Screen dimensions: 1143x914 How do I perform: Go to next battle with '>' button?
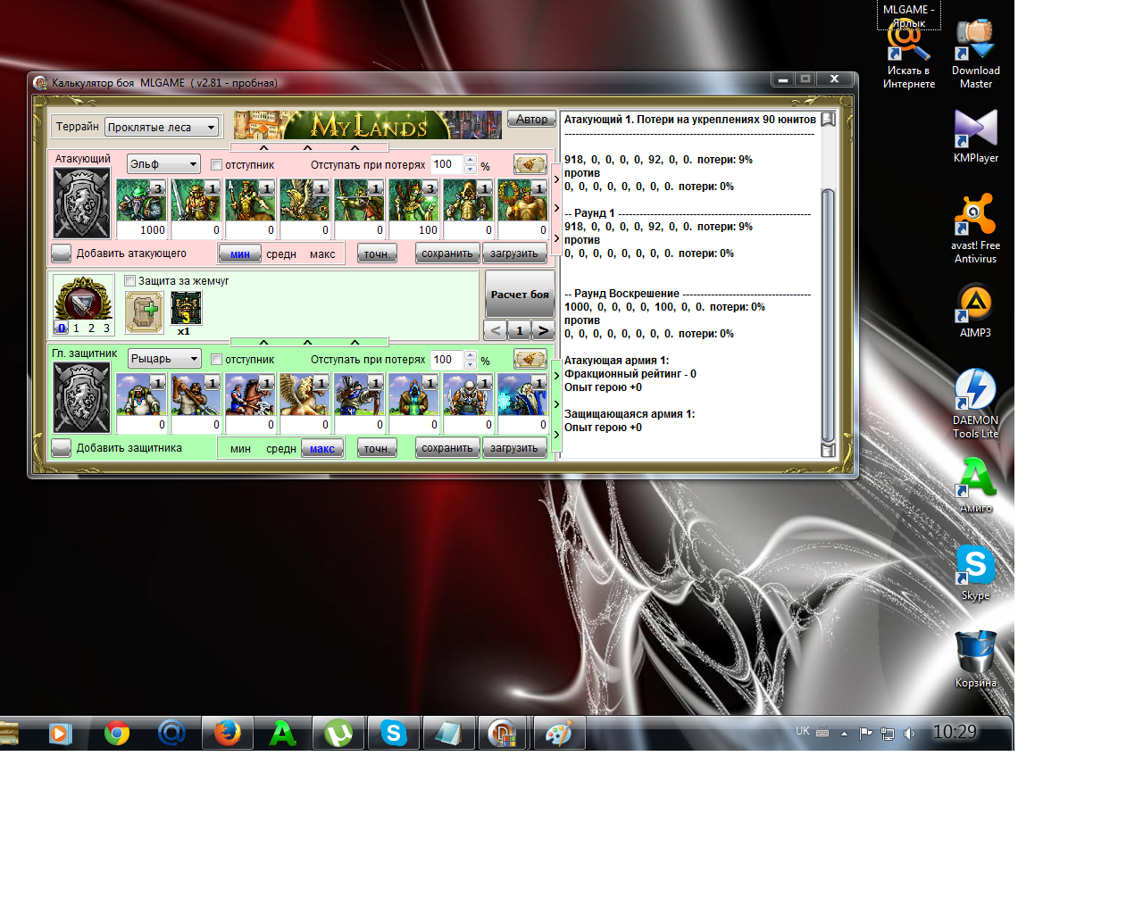click(x=543, y=330)
